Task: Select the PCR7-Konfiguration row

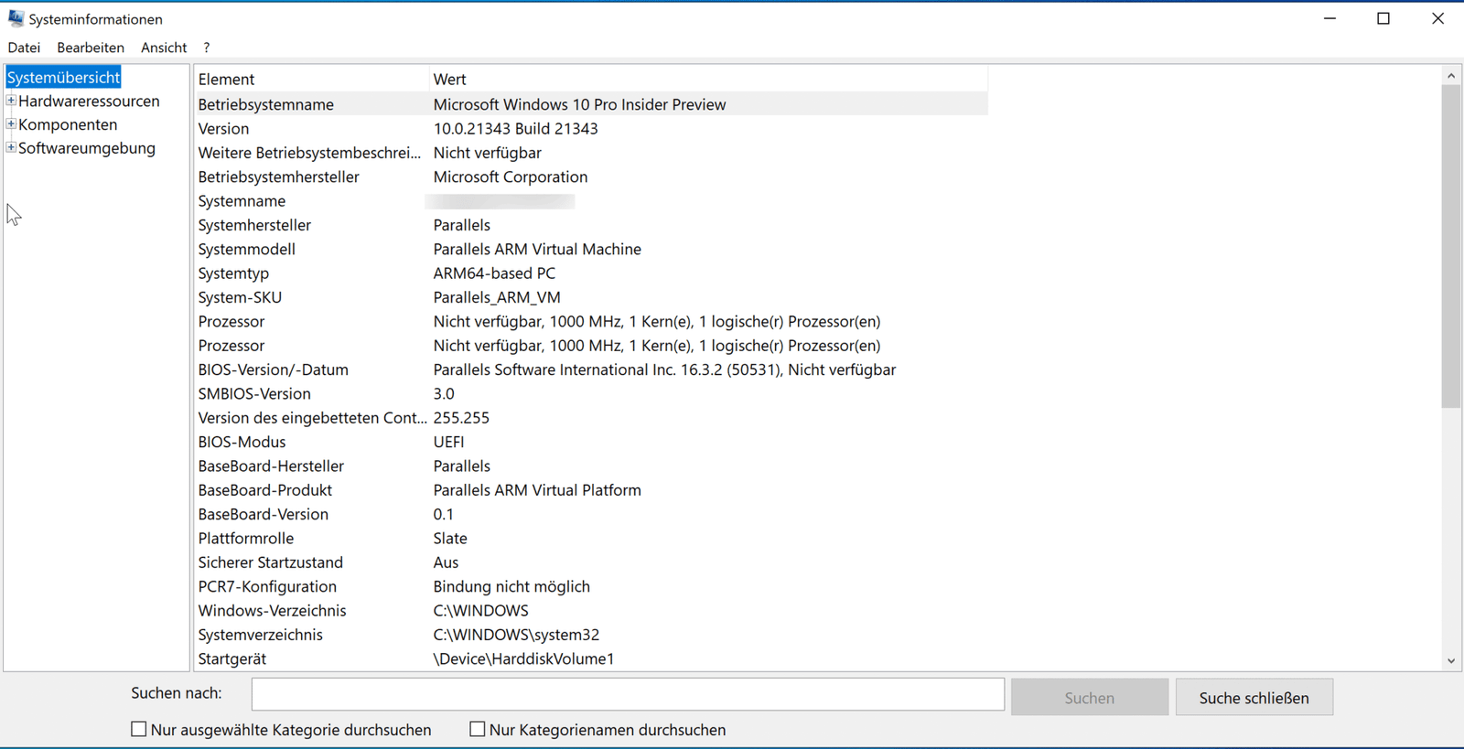Action: tap(591, 586)
